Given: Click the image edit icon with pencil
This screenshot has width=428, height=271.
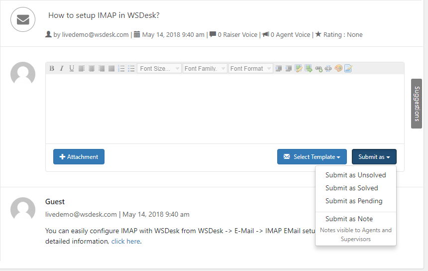Looking at the screenshot, I should (x=298, y=68).
